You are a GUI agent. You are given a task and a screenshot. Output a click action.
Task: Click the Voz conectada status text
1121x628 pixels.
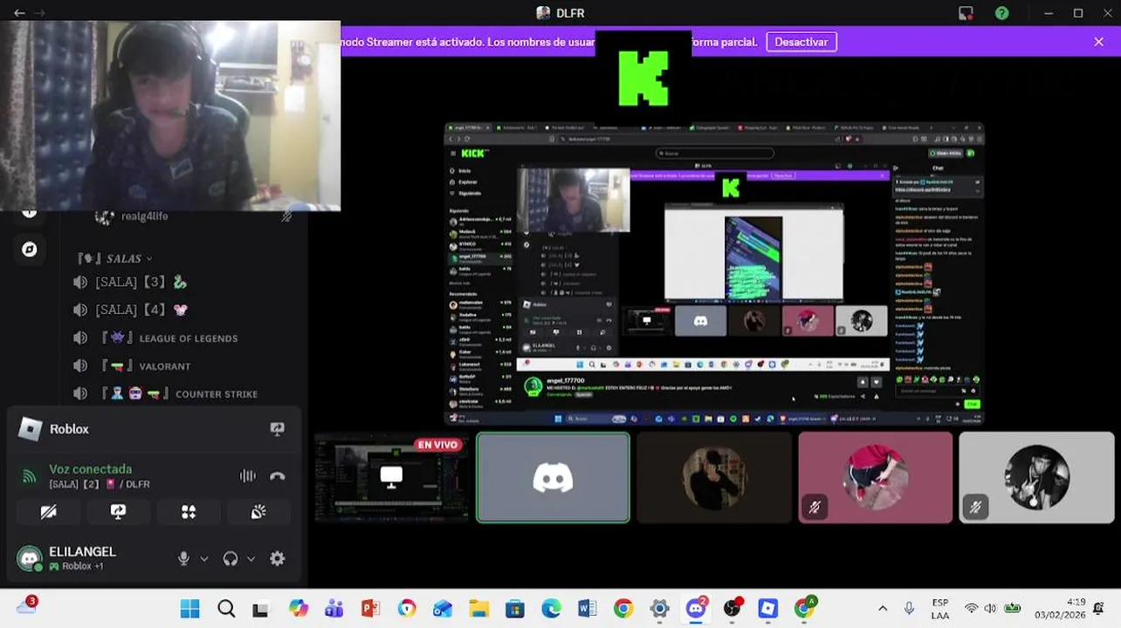pyautogui.click(x=91, y=469)
